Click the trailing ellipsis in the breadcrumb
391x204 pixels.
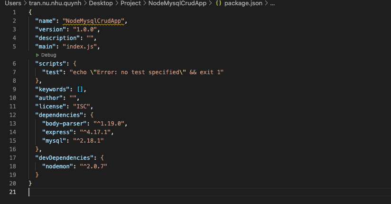click(x=272, y=3)
